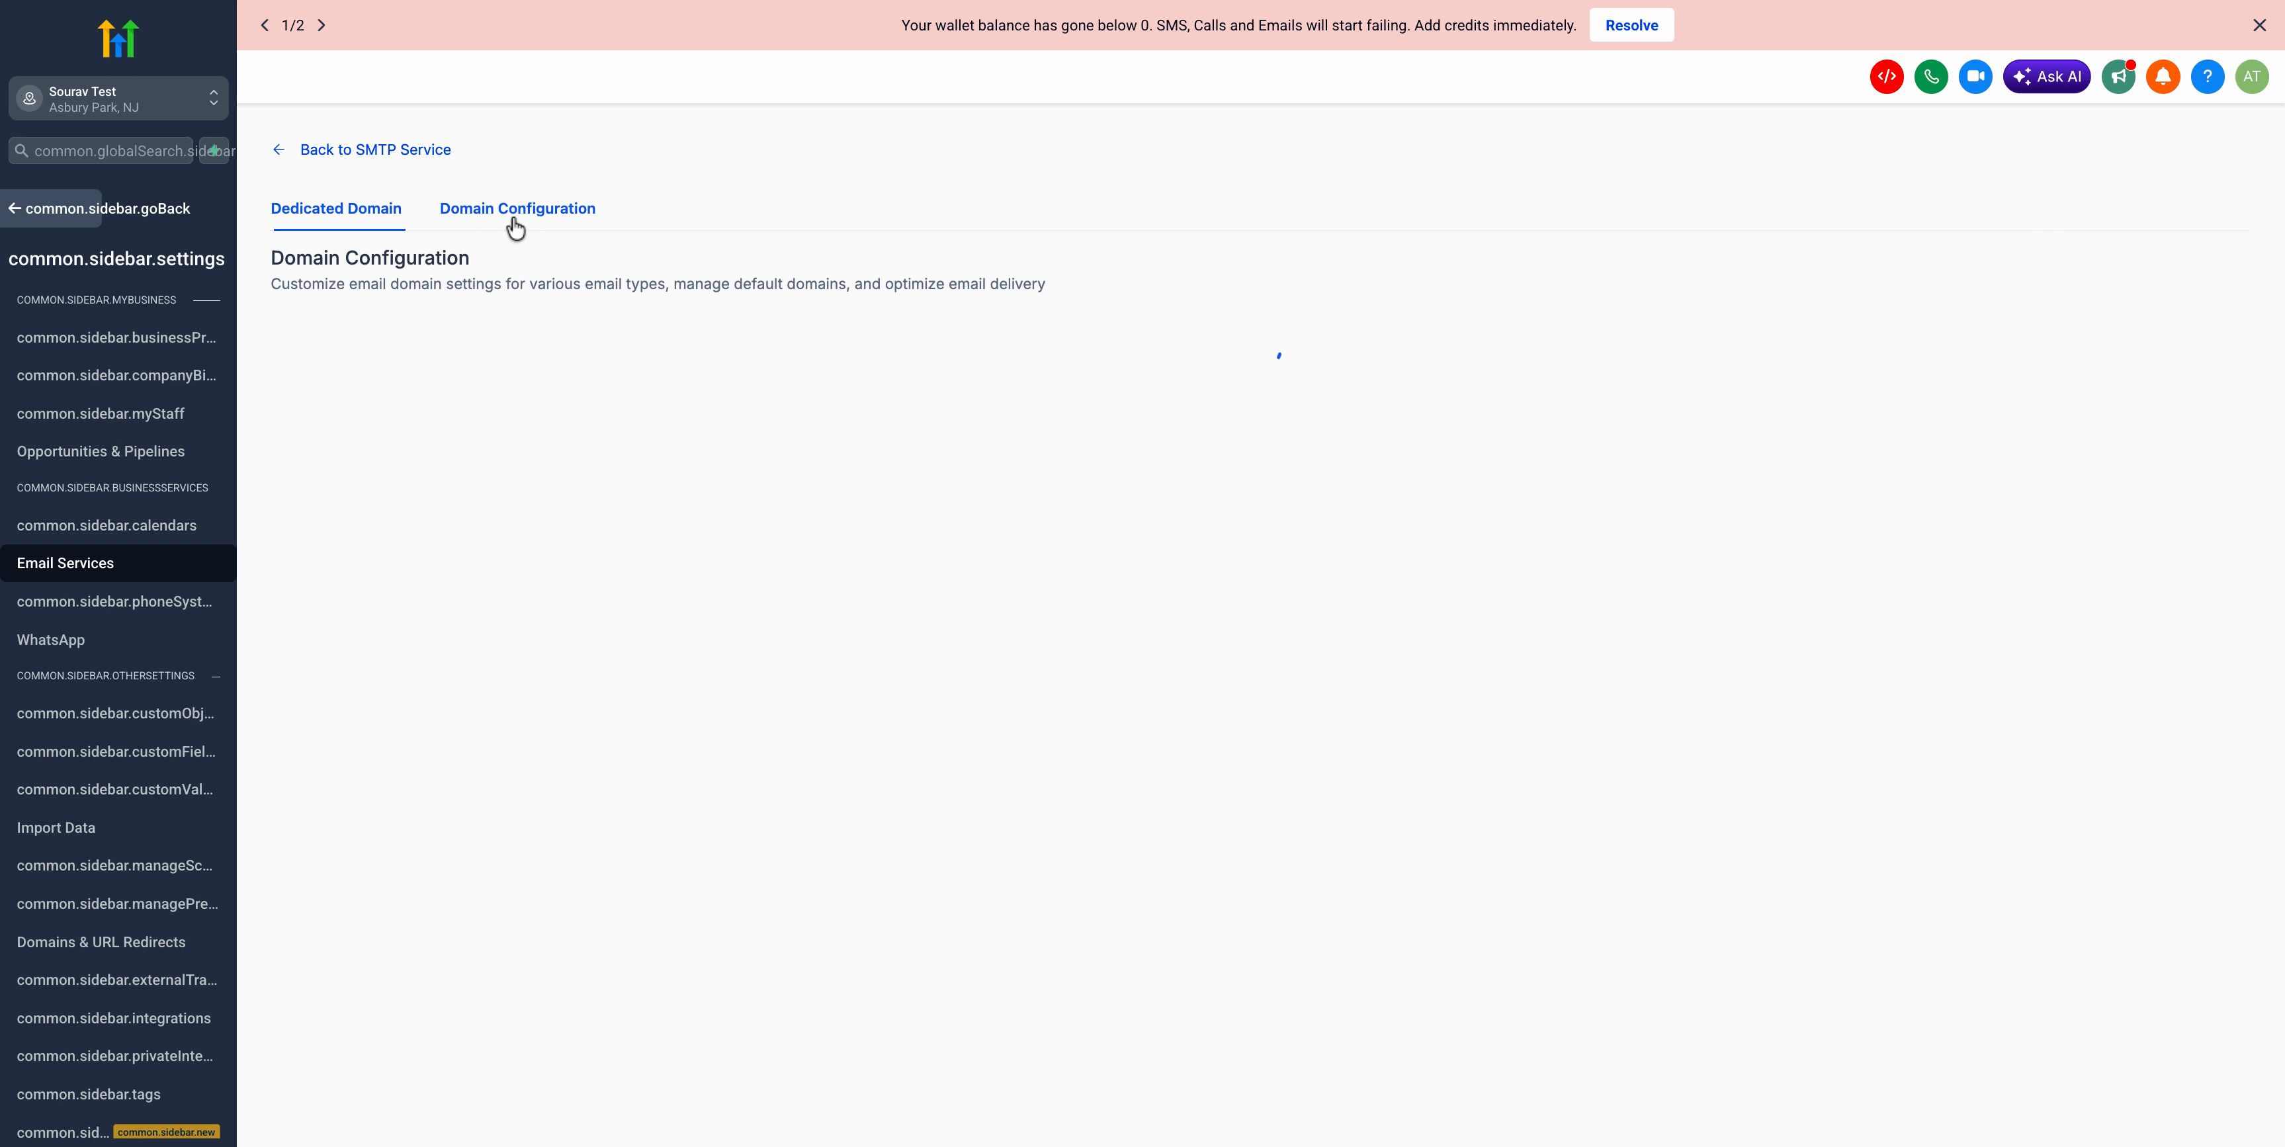The width and height of the screenshot is (2285, 1147).
Task: Switch to the Dedicated Domain tab
Action: (x=336, y=208)
